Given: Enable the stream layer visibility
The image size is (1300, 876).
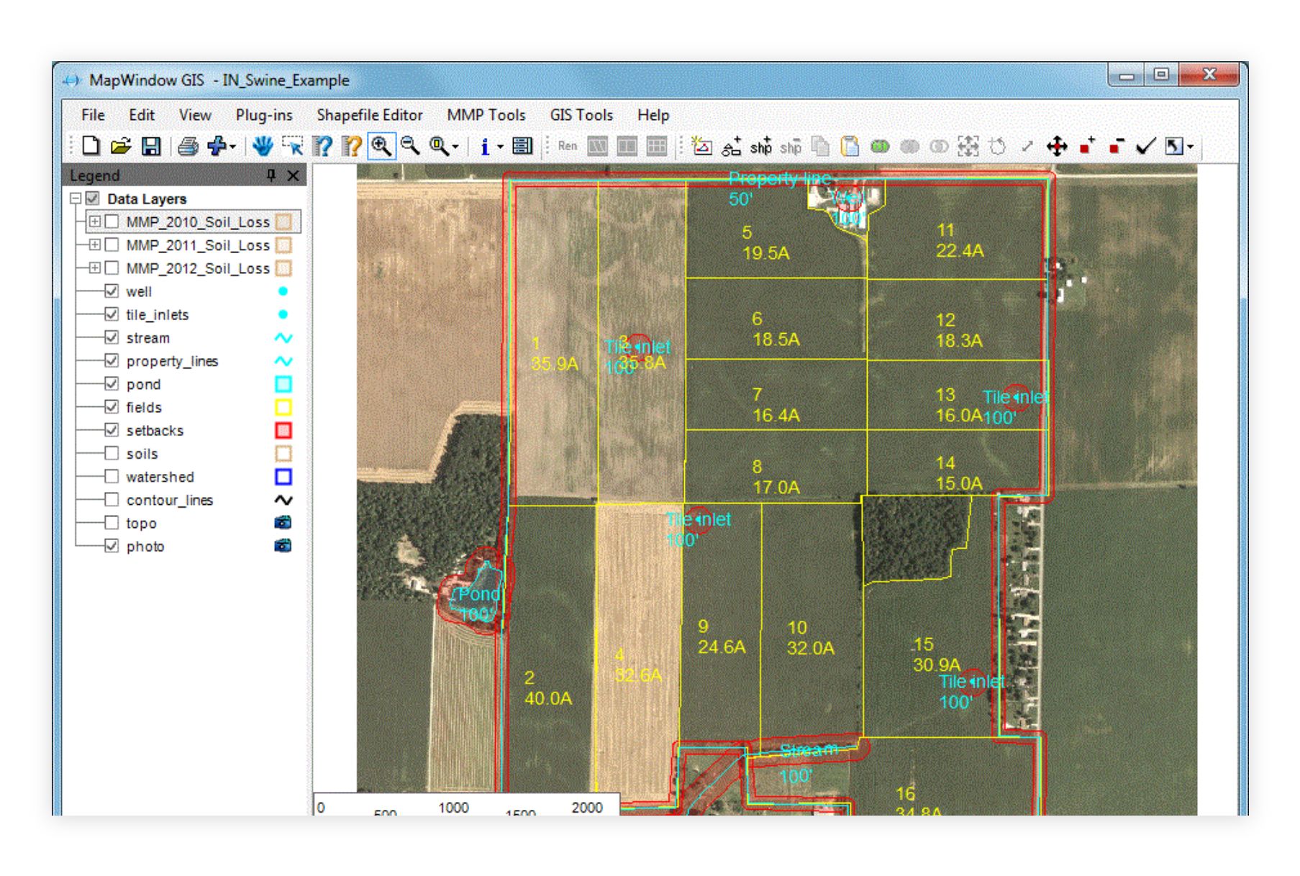Looking at the screenshot, I should click(x=112, y=338).
